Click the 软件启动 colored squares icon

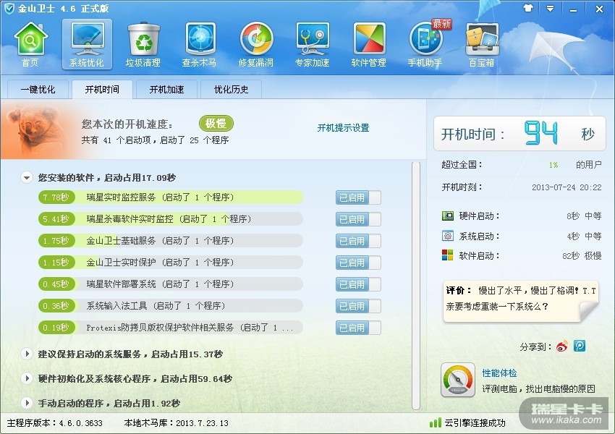pos(448,255)
